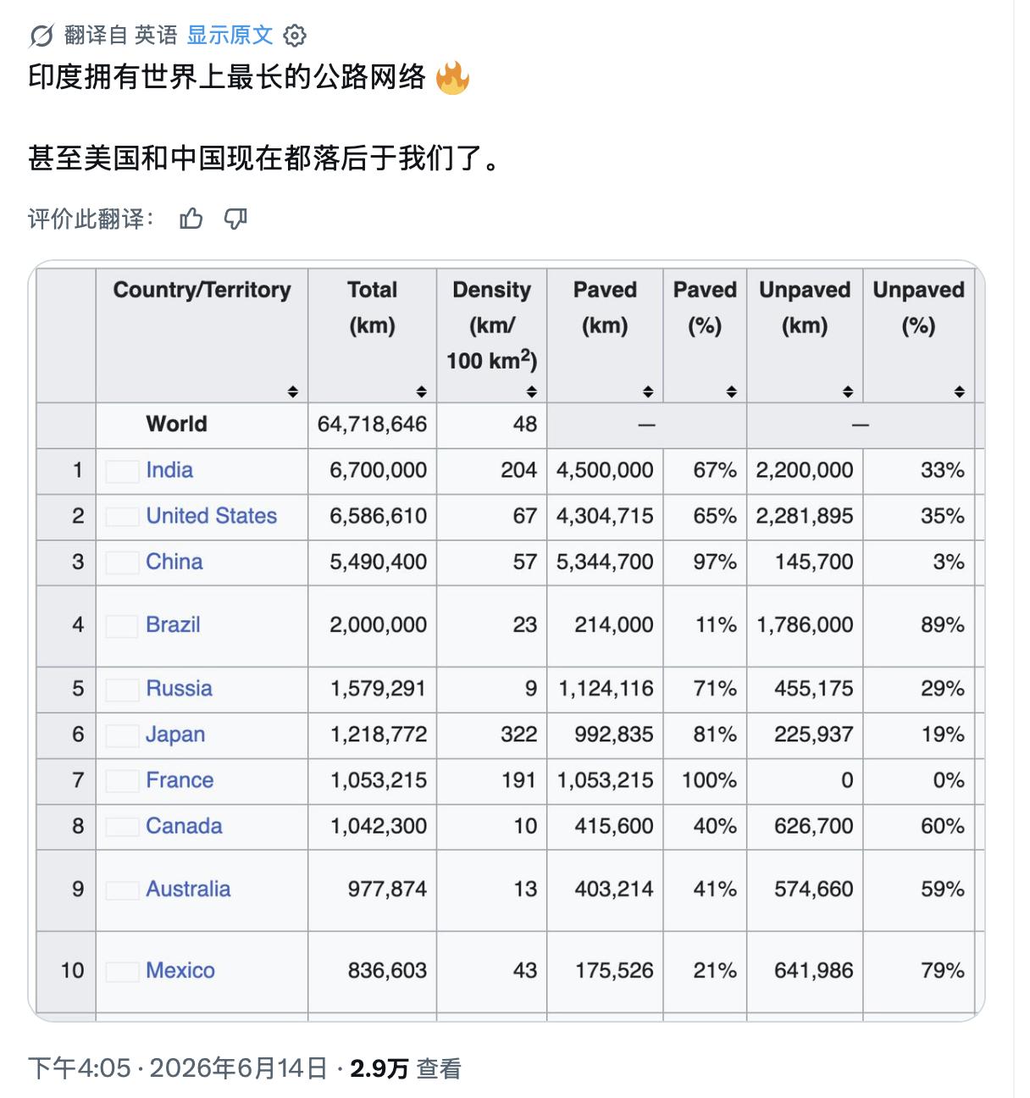Viewport: 1030px width, 1098px height.
Task: Click China paved percent 97%
Action: click(715, 562)
